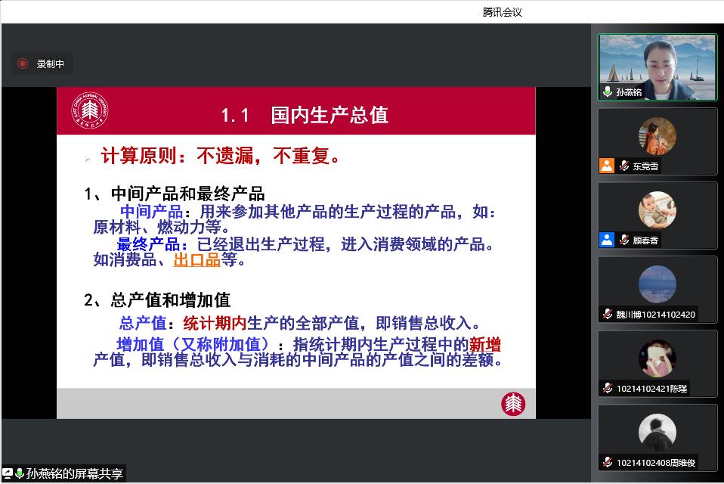Select 陈瑾's participant avatar
This screenshot has width=724, height=484.
pyautogui.click(x=657, y=358)
